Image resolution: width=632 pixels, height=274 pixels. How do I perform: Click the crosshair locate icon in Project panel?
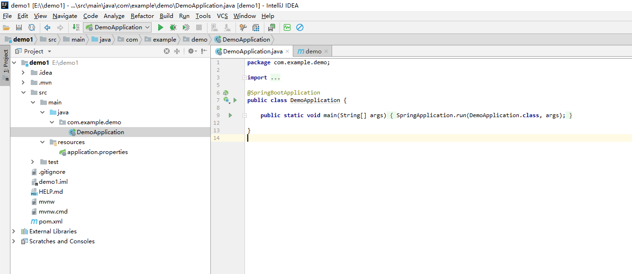click(x=167, y=51)
